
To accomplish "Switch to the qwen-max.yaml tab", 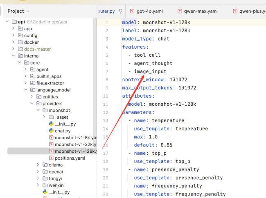I will click(199, 11).
